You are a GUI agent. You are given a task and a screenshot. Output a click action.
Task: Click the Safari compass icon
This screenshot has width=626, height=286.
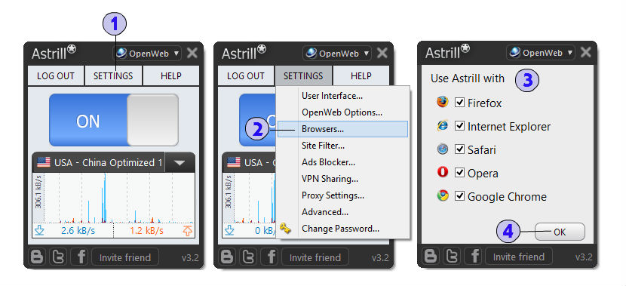click(x=443, y=149)
